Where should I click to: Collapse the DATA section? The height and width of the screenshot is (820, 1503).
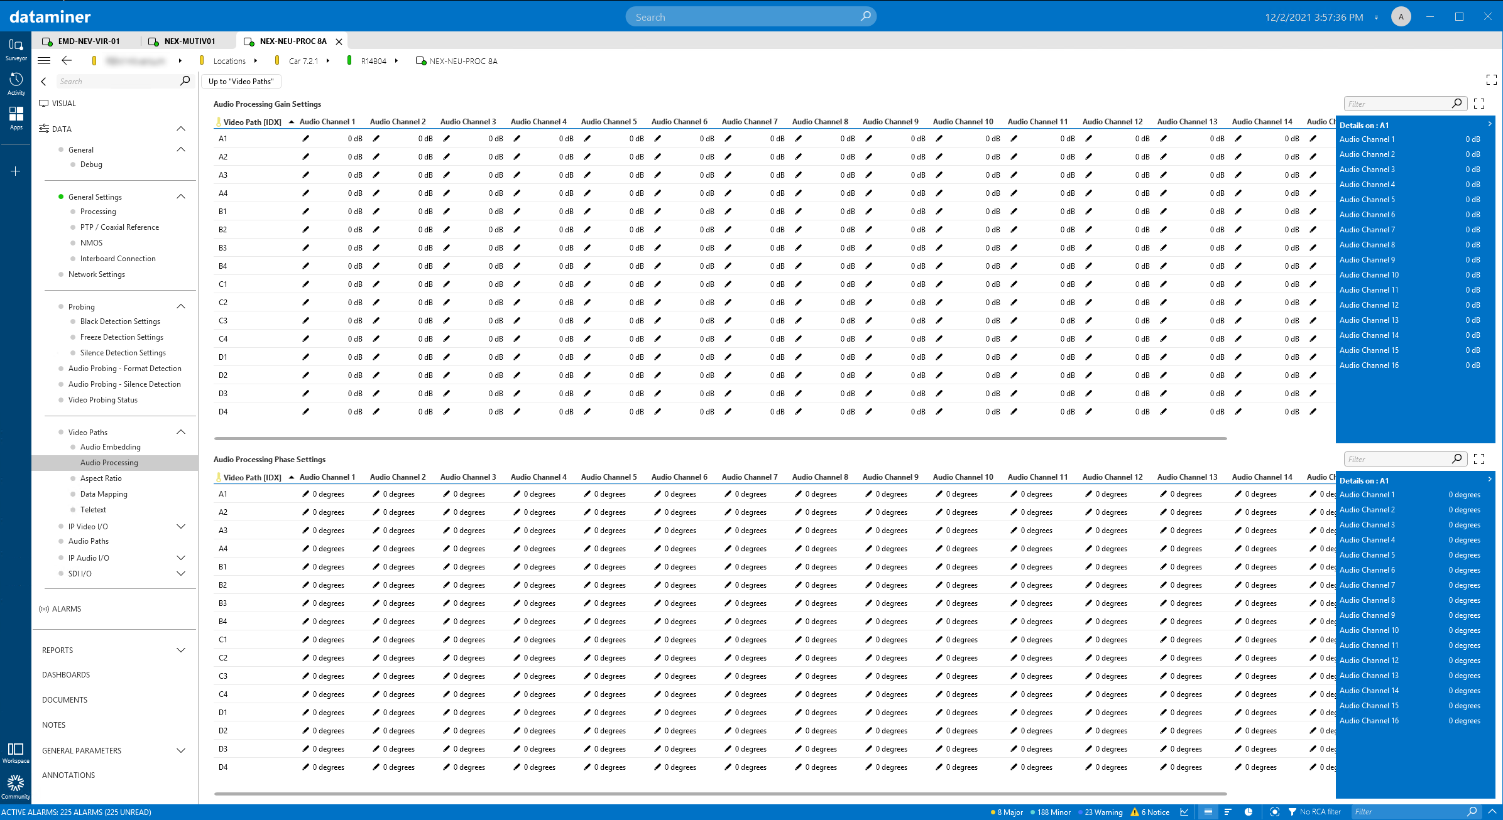click(181, 129)
